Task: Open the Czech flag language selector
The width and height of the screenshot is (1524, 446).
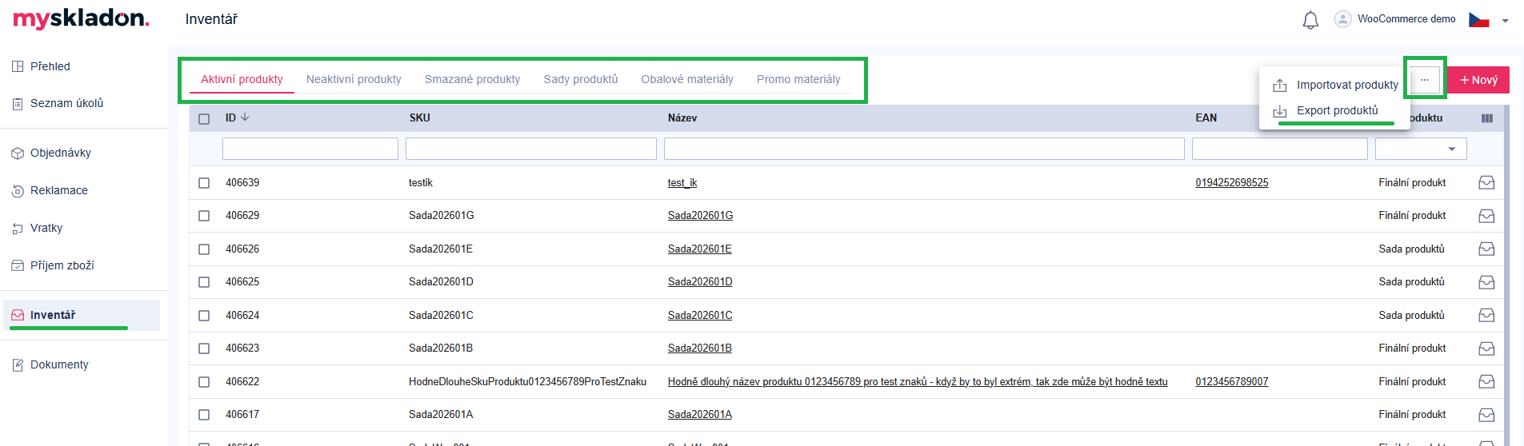Action: [x=1478, y=20]
